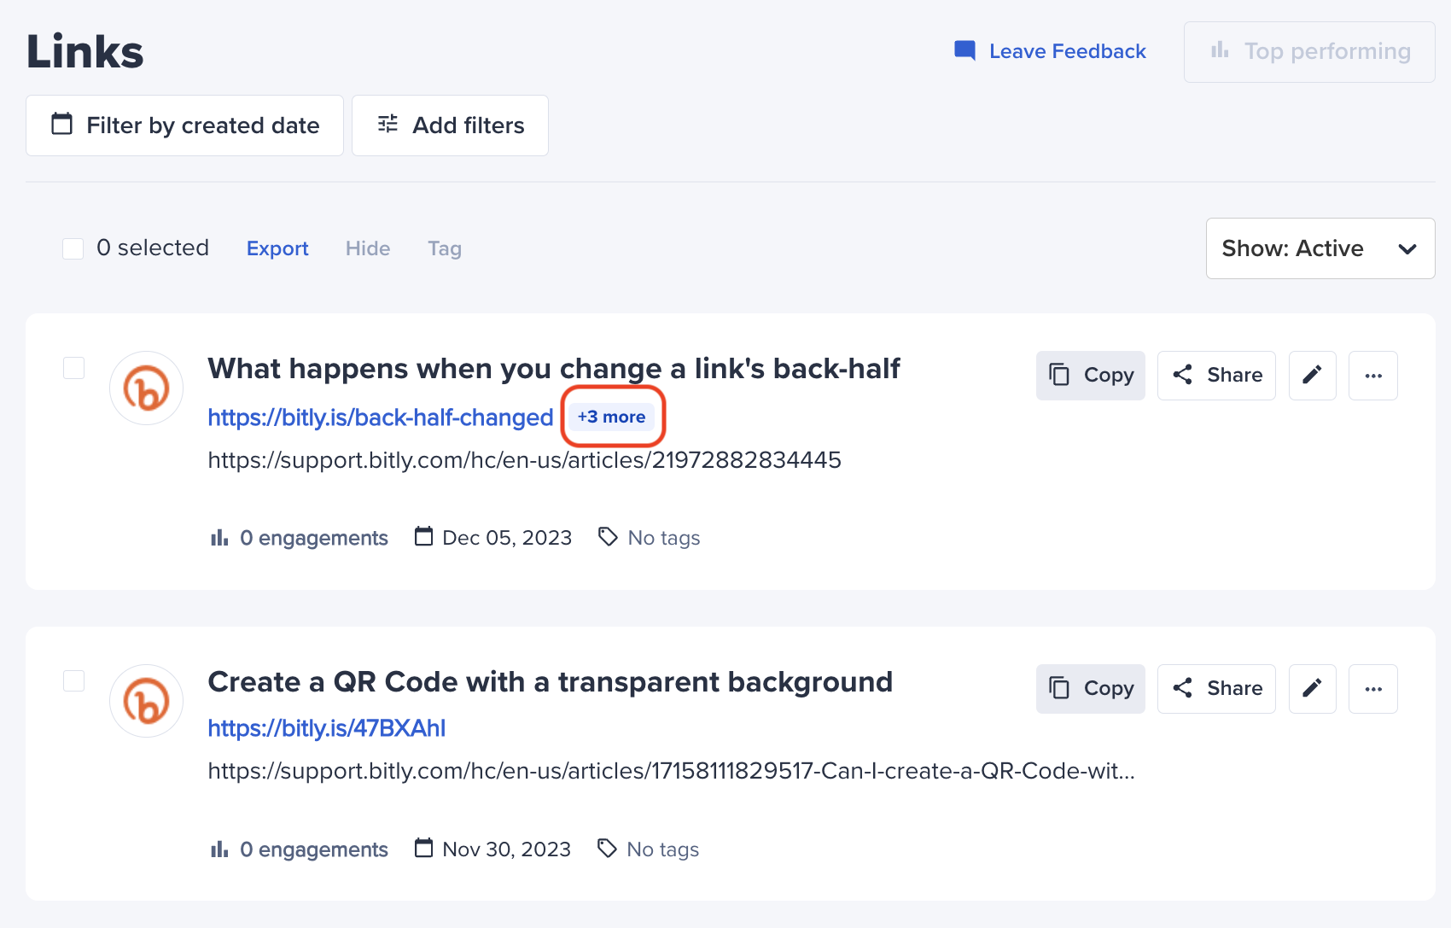1451x928 pixels.
Task: Open https://bitly.is/back-half-changed short link
Action: [381, 417]
